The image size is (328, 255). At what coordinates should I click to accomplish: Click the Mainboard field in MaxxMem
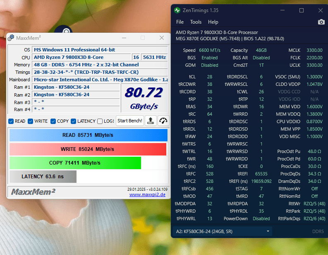100,80
